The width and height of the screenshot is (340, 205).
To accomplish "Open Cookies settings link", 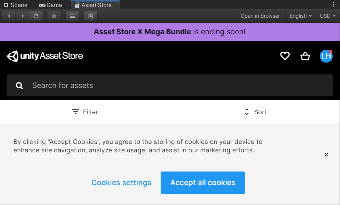I will pyautogui.click(x=121, y=183).
